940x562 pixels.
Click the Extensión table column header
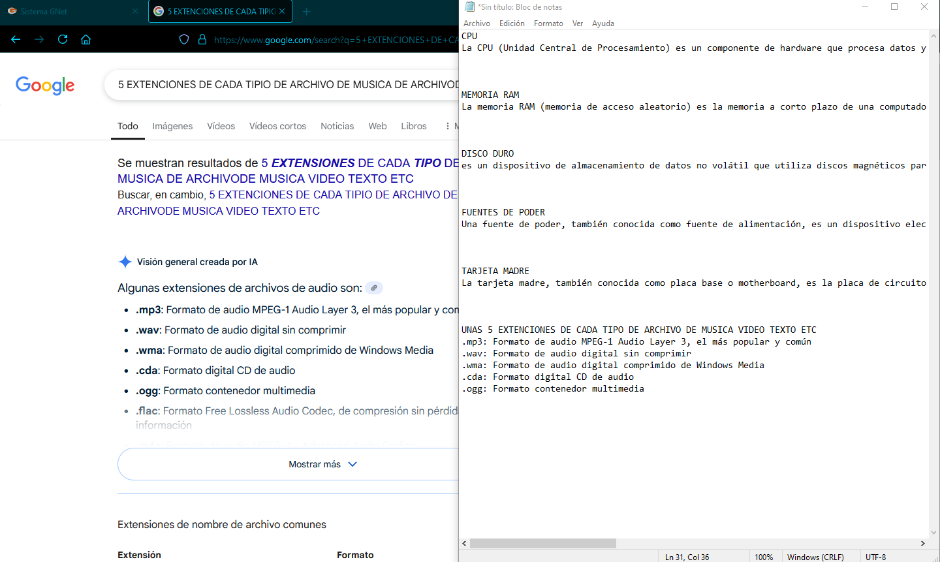(139, 555)
